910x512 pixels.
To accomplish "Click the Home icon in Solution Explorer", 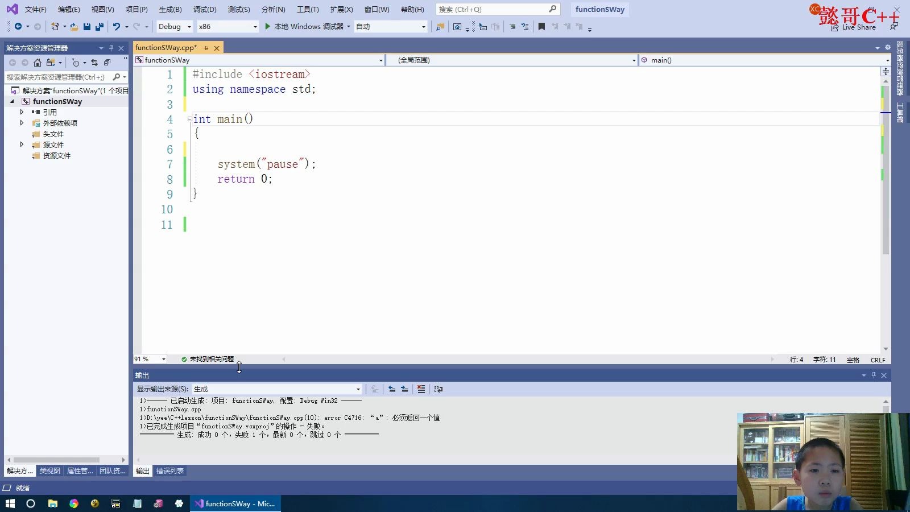I will 37,63.
